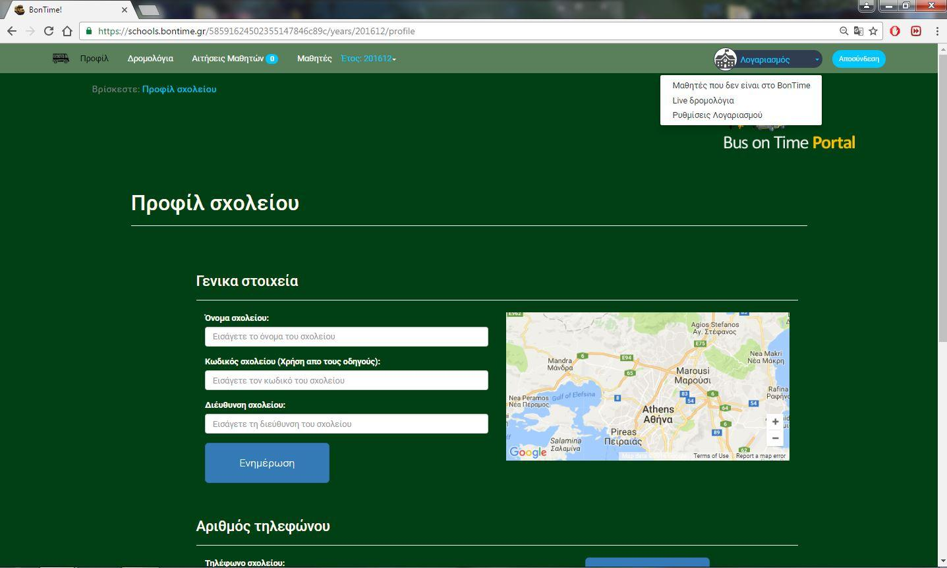
Task: Open the Αιτήσεις Μαθητών nav item
Action: (227, 59)
